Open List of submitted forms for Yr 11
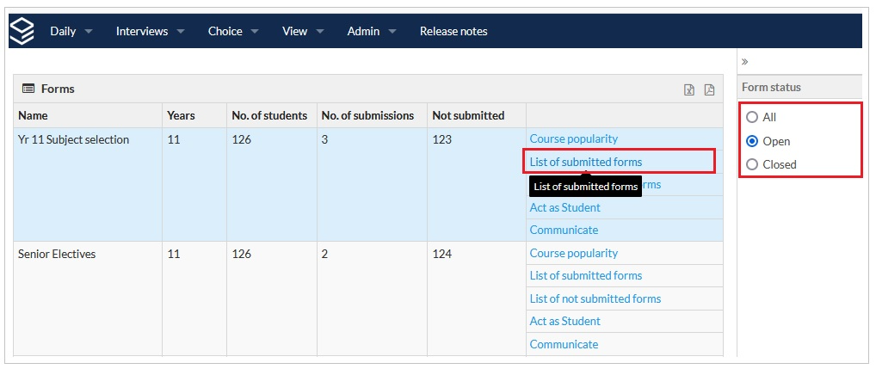Viewport: 876px width, 369px height. coord(586,162)
